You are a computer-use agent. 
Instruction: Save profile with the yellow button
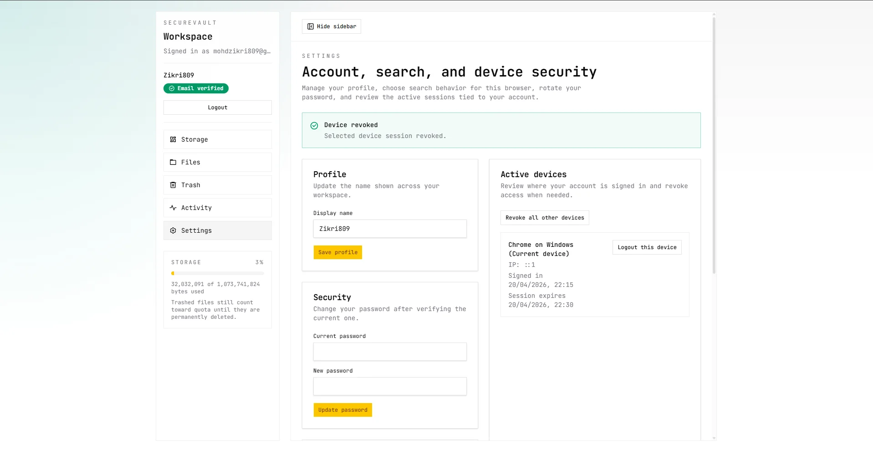coord(338,252)
